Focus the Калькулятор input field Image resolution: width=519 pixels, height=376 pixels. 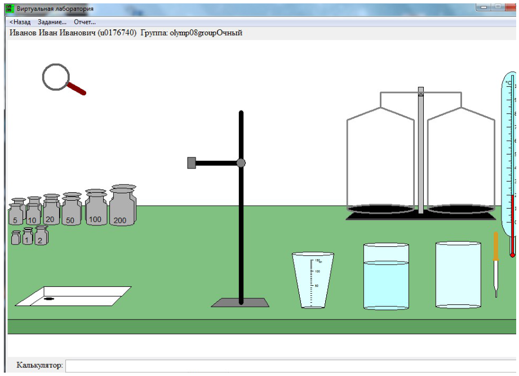click(x=291, y=366)
